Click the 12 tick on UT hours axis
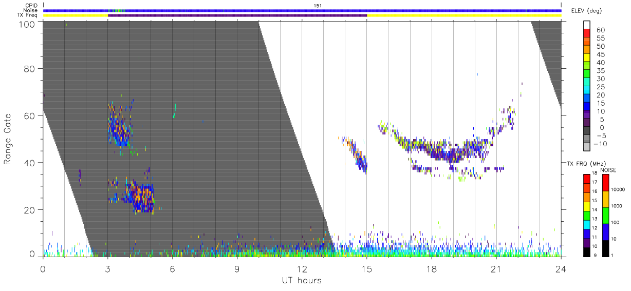631x291 pixels. coord(302,269)
